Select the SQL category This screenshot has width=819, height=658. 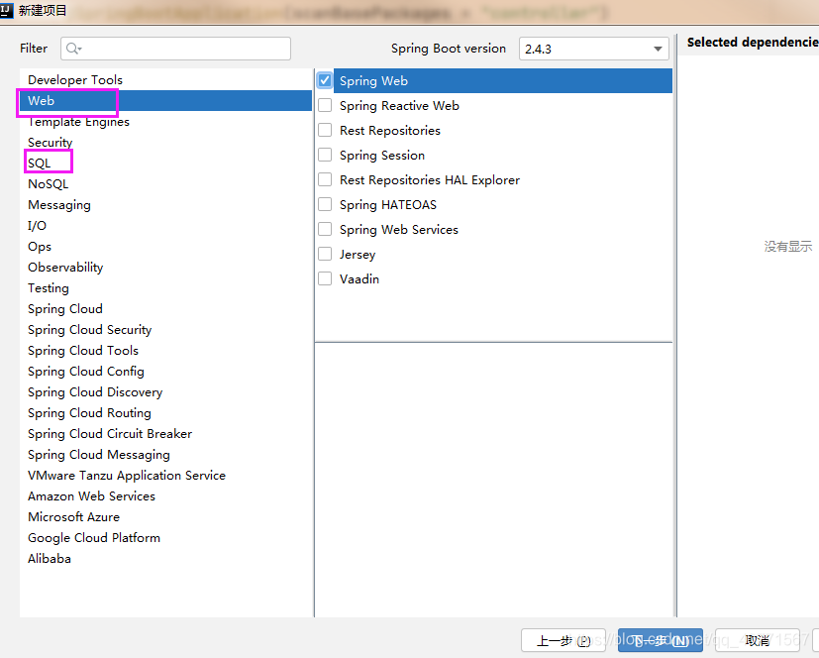(48, 163)
